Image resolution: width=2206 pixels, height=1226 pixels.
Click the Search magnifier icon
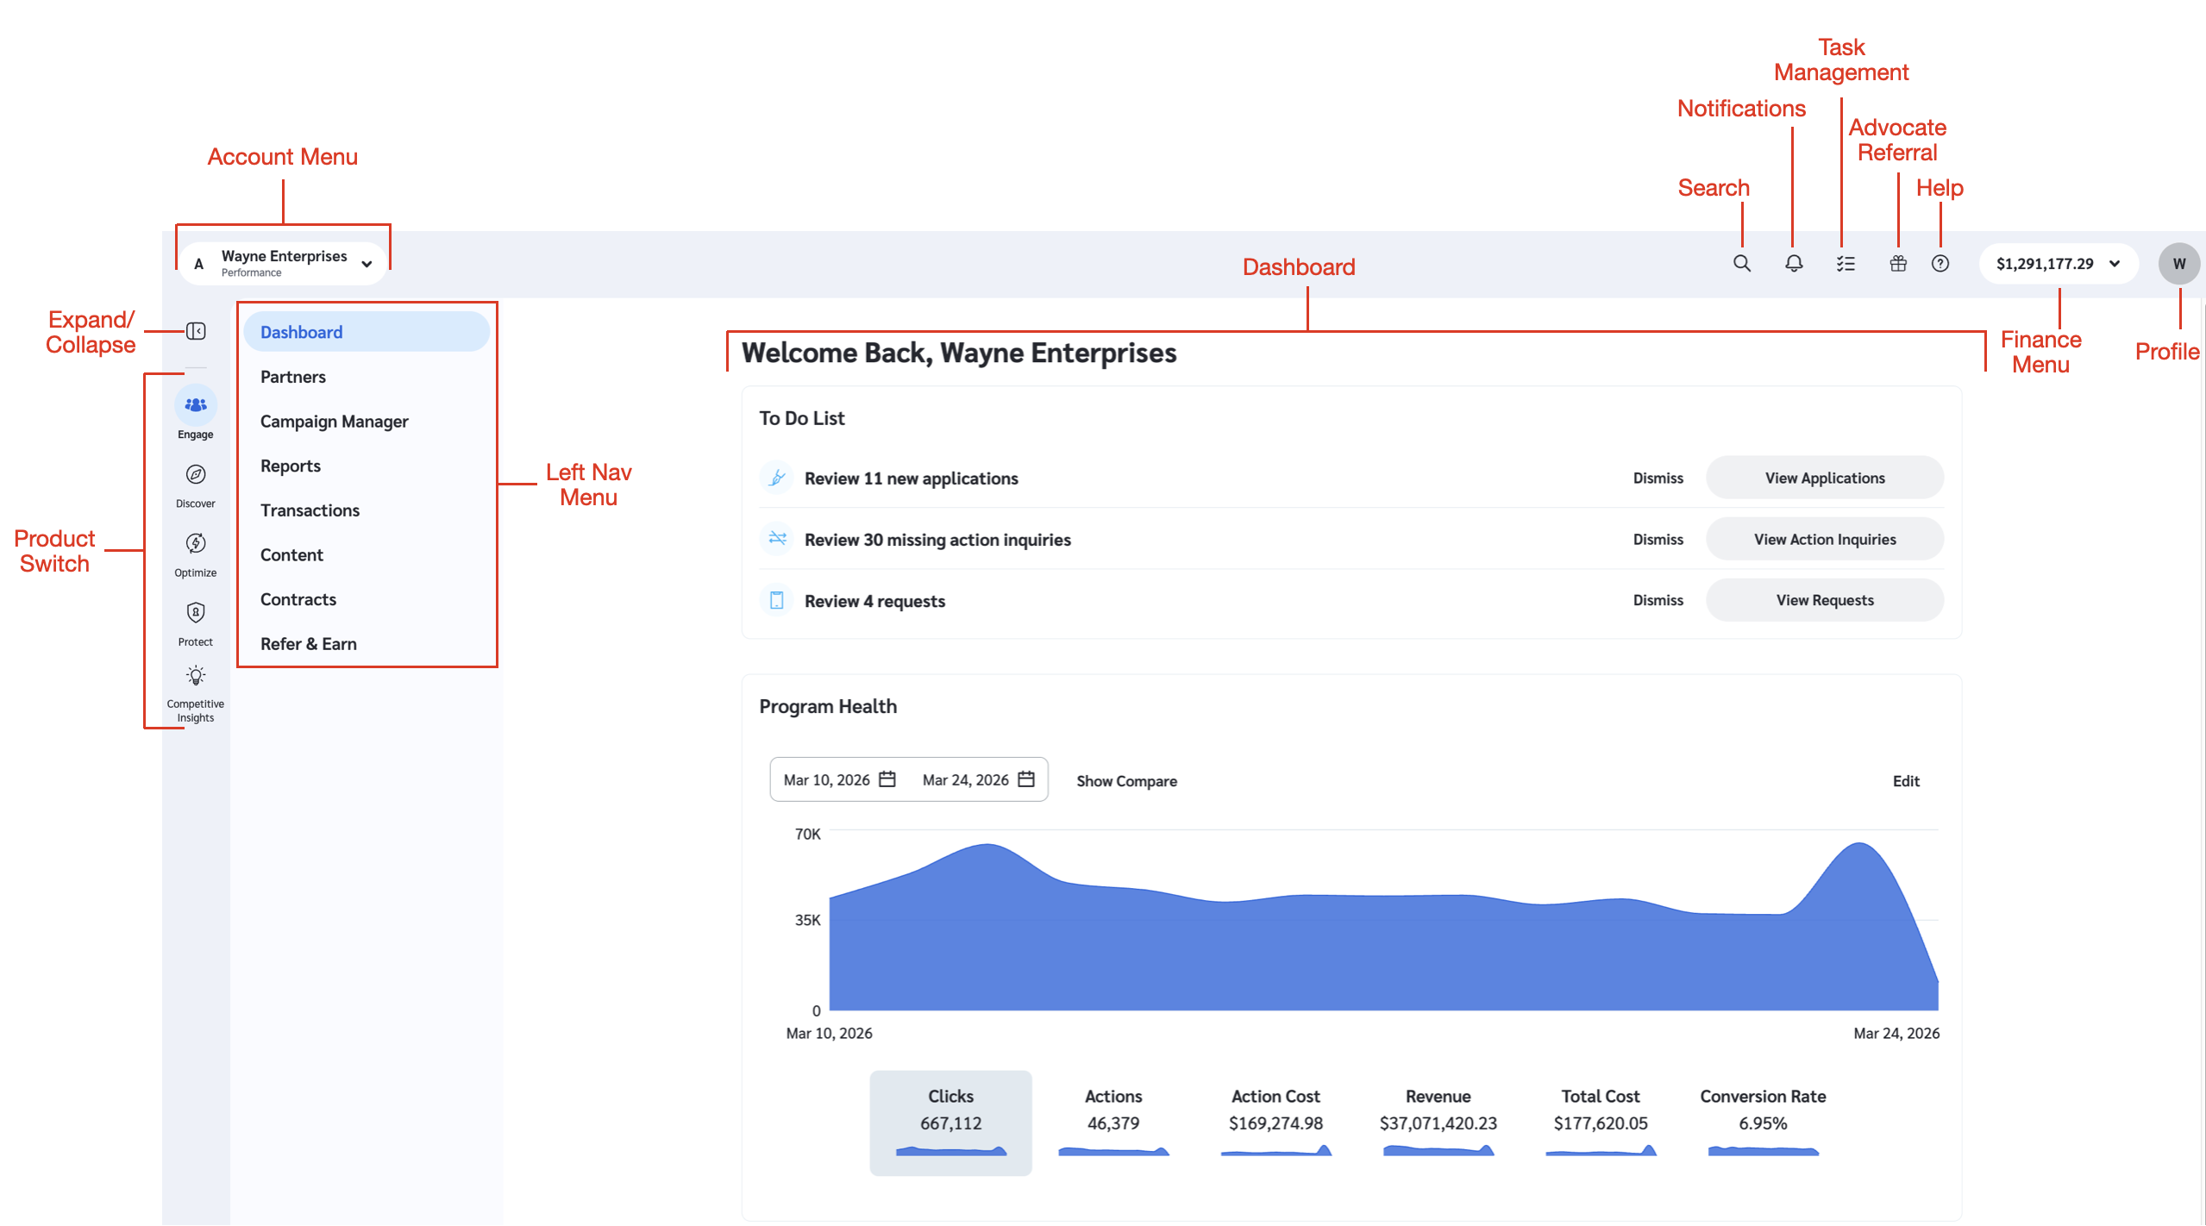point(1741,264)
